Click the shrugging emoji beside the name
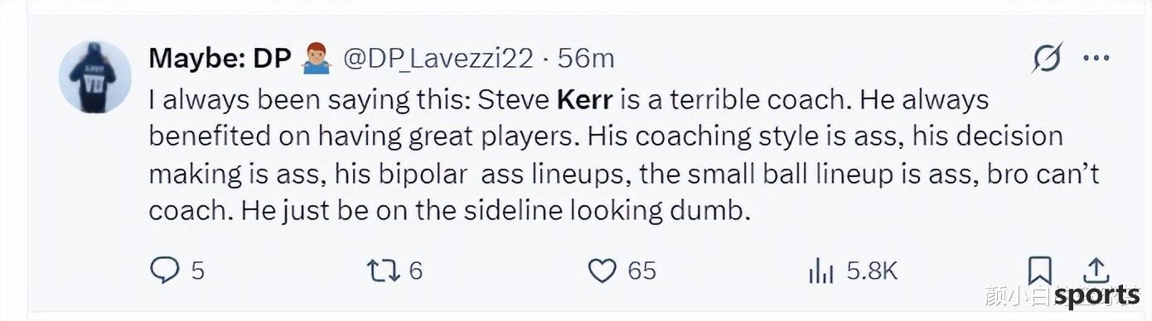 pos(317,59)
